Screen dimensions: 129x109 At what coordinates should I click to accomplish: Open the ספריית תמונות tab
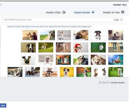pyautogui.click(x=114, y=12)
